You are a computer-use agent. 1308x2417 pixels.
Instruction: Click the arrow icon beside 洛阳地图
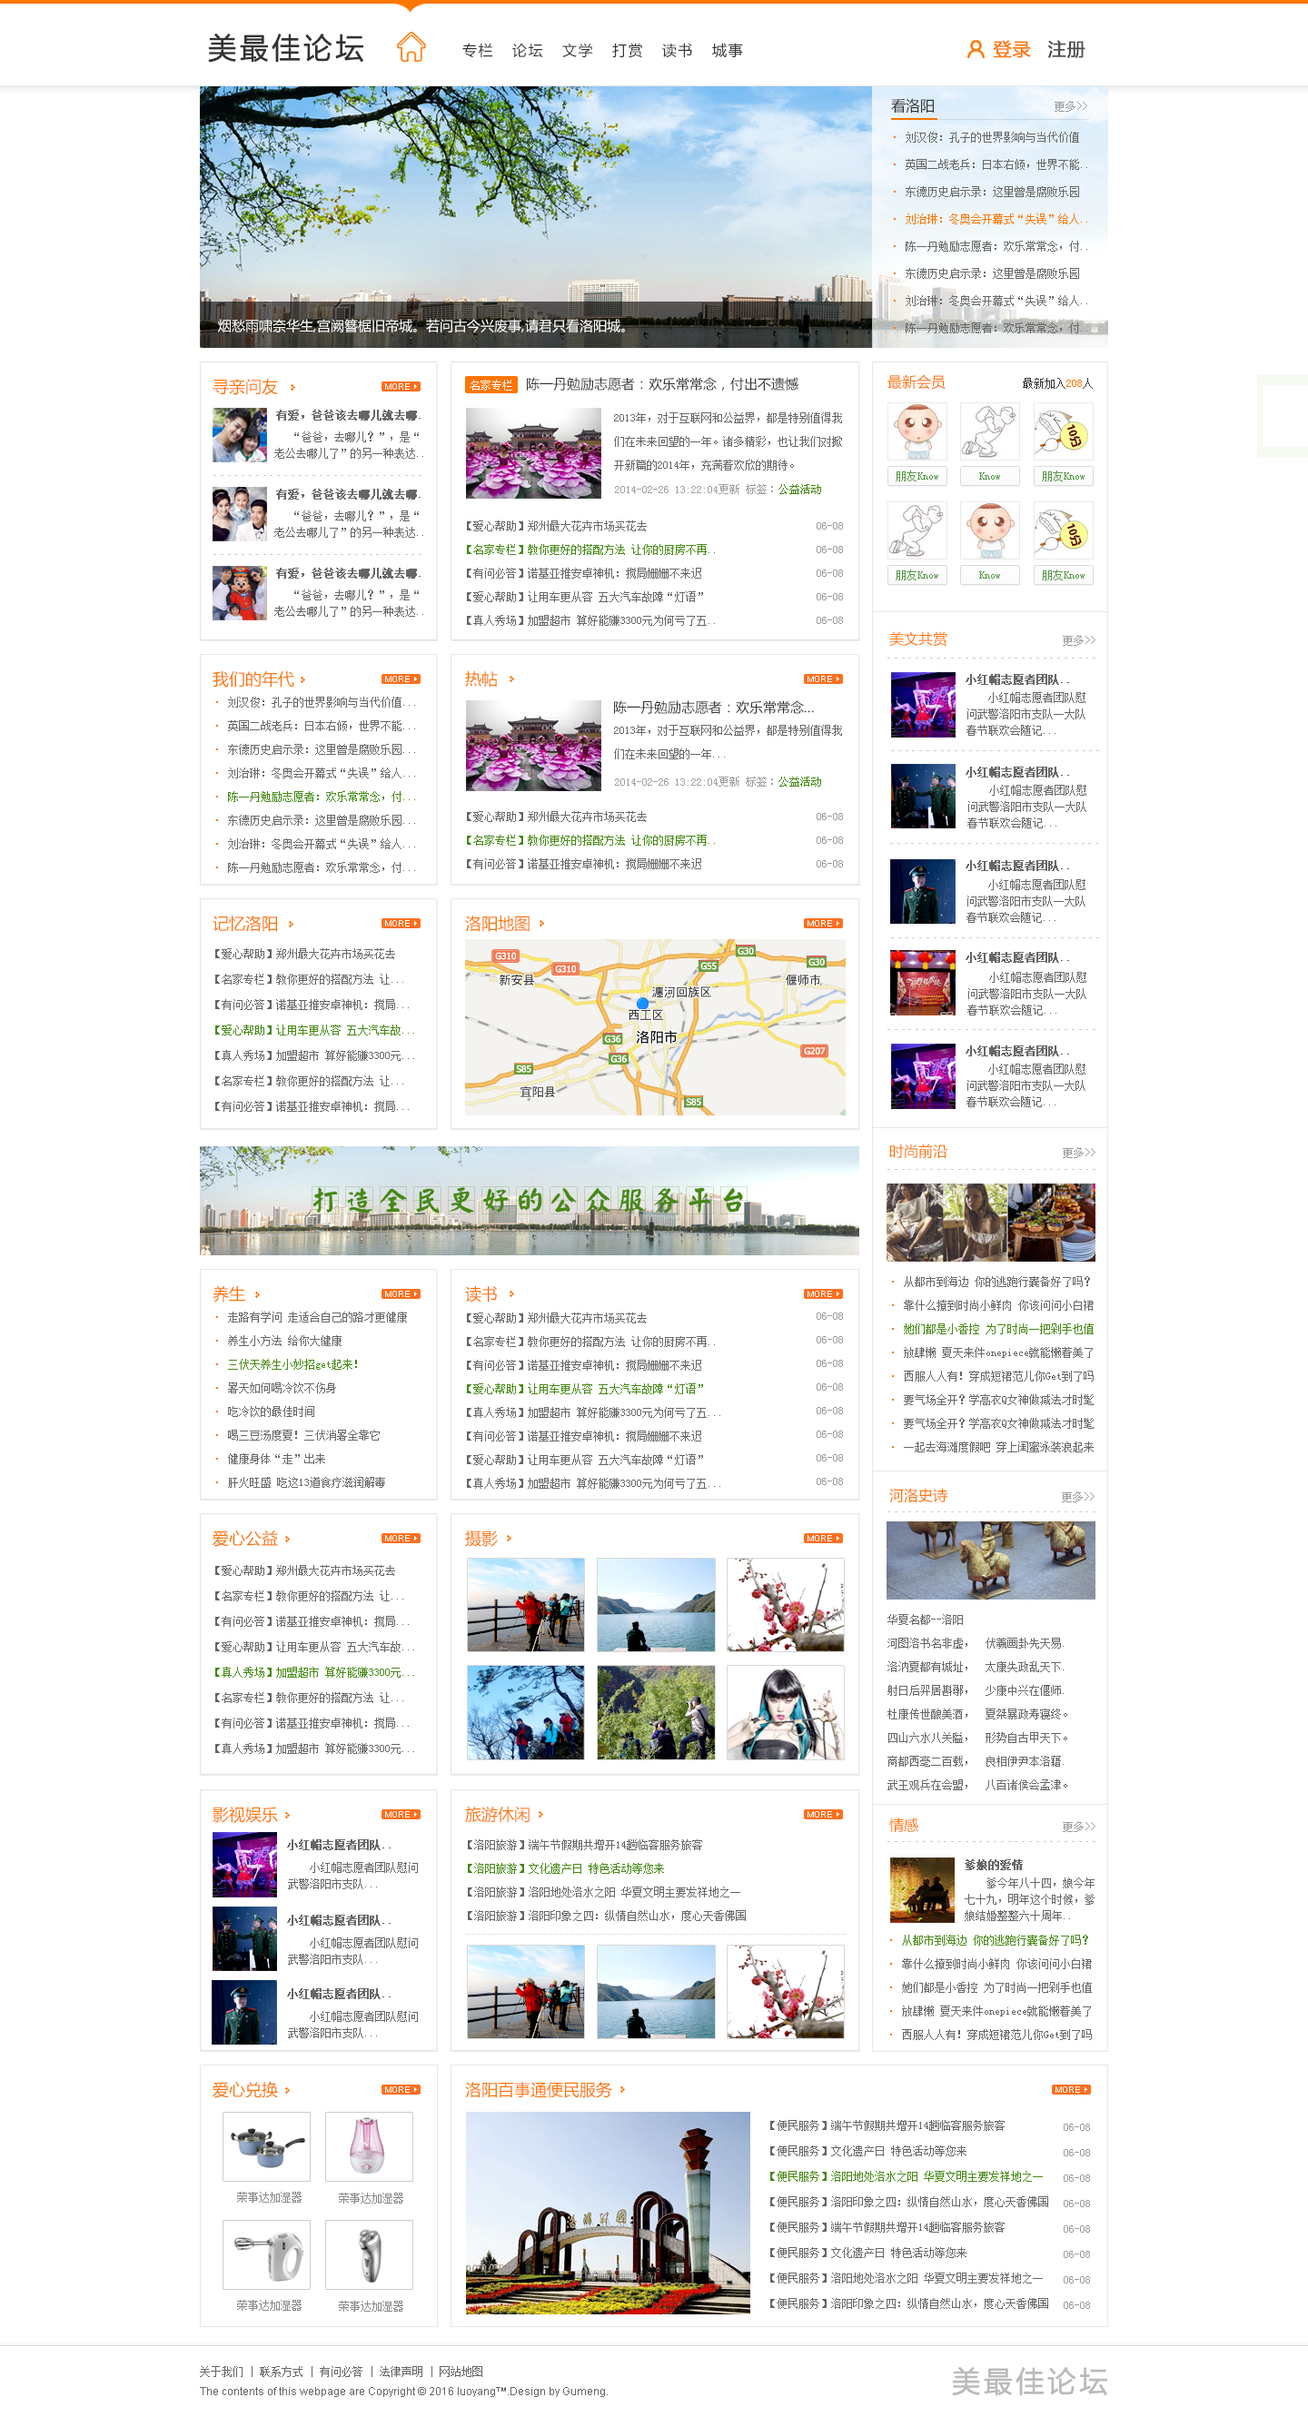click(542, 925)
